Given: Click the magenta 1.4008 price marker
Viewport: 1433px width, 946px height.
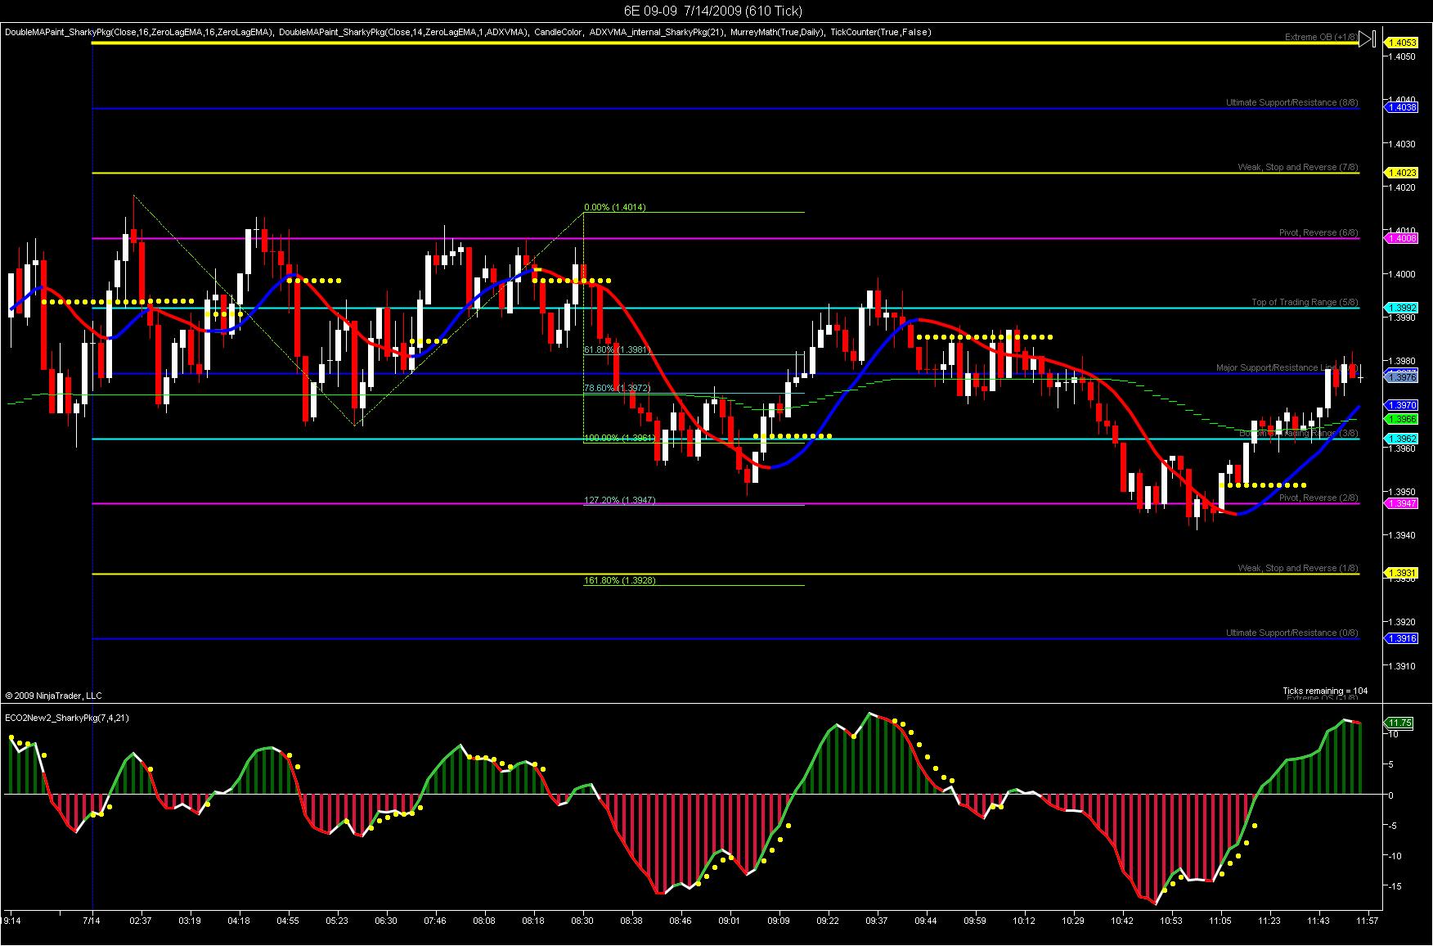Looking at the screenshot, I should tap(1400, 238).
